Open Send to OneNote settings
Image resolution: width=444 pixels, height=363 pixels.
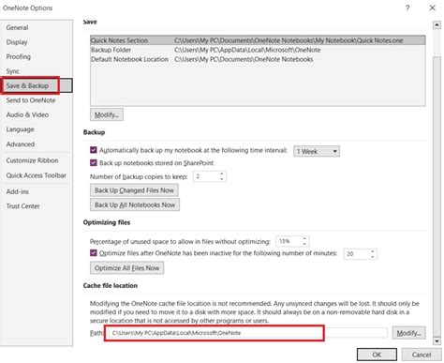31,100
